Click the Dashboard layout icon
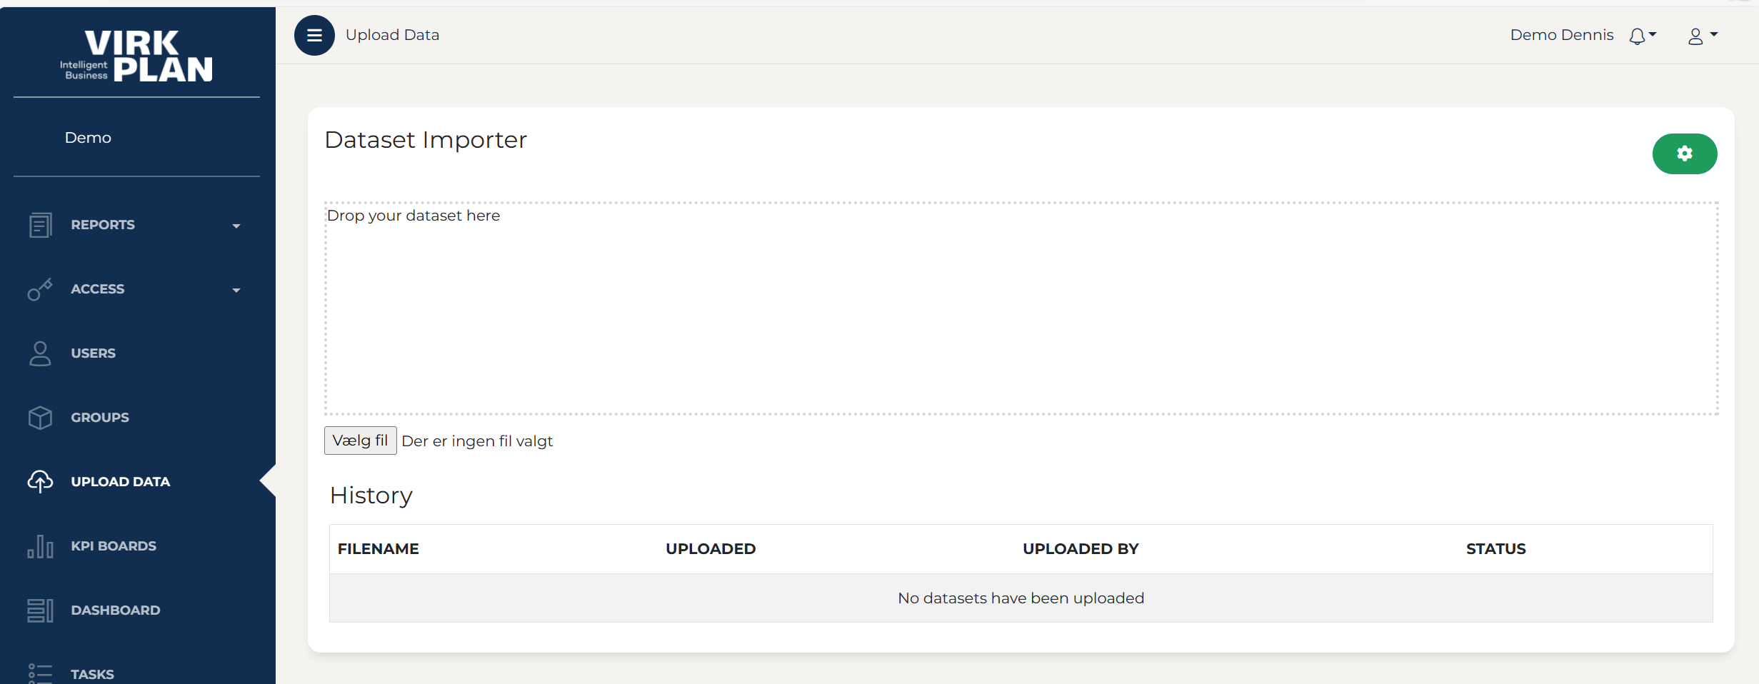 click(x=40, y=610)
